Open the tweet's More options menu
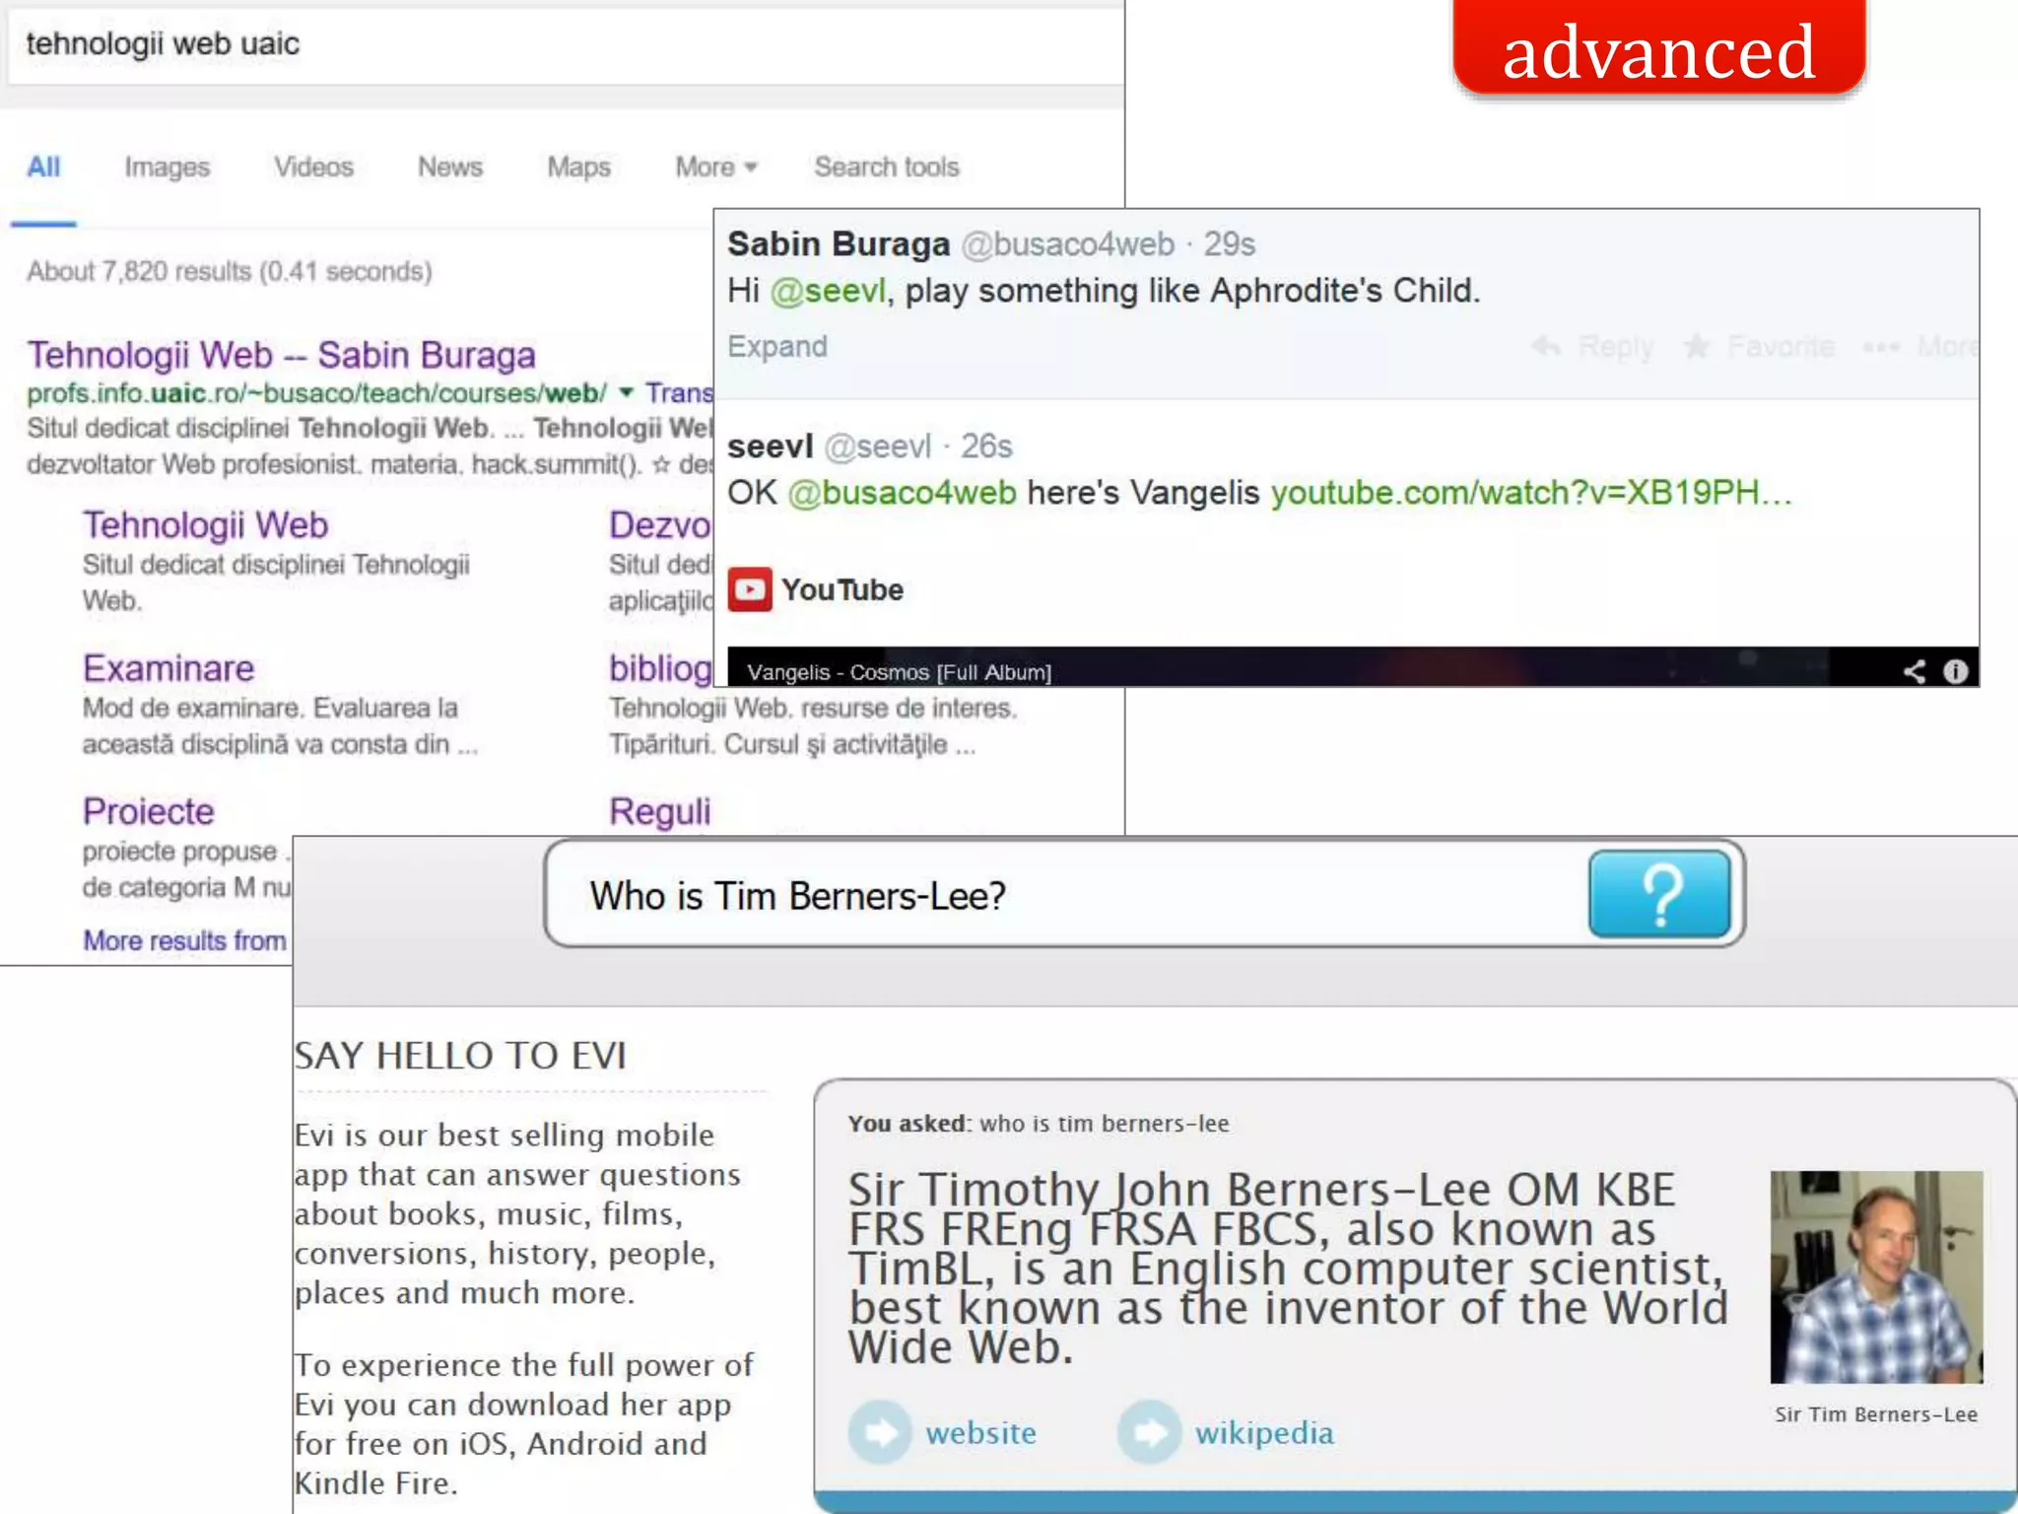2018x1514 pixels. point(1882,346)
